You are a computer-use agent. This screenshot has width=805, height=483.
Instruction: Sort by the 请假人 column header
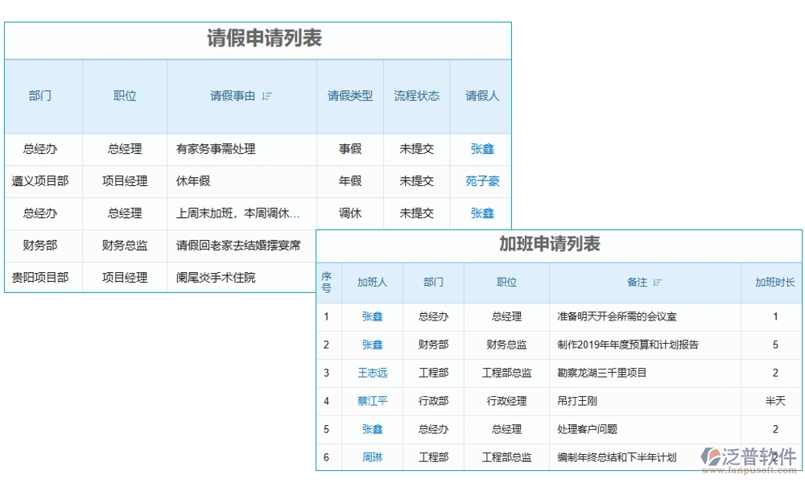pyautogui.click(x=481, y=95)
